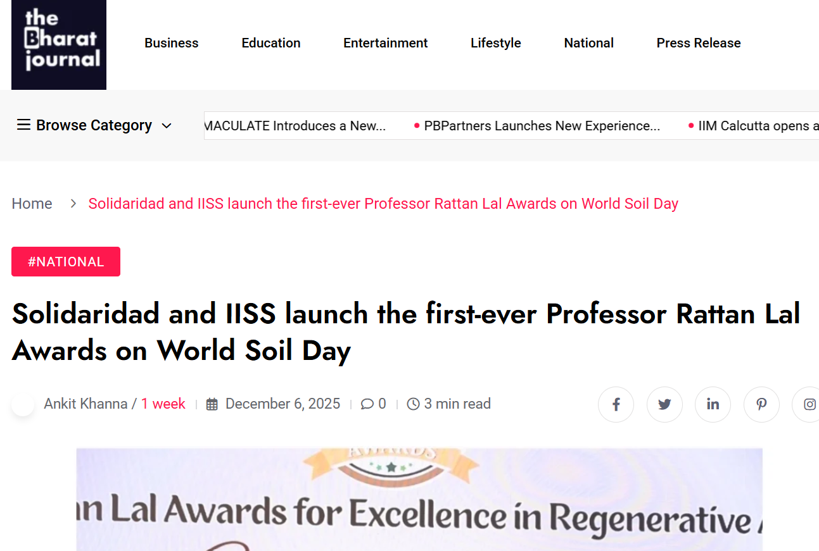This screenshot has height=551, width=819.
Task: Click the Rattan Lal Awards article image
Action: 419,500
